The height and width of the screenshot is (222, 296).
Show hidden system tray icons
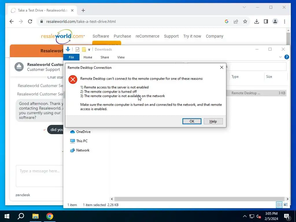coord(245,216)
